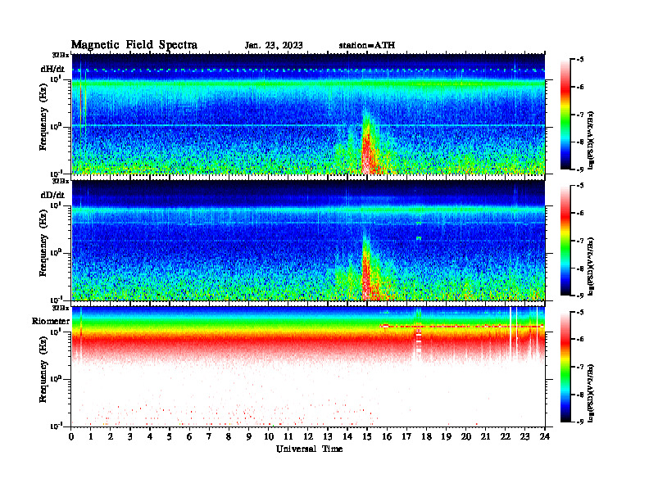
Task: Click hour 16 on the Universal Time axis
Action: pos(387,436)
